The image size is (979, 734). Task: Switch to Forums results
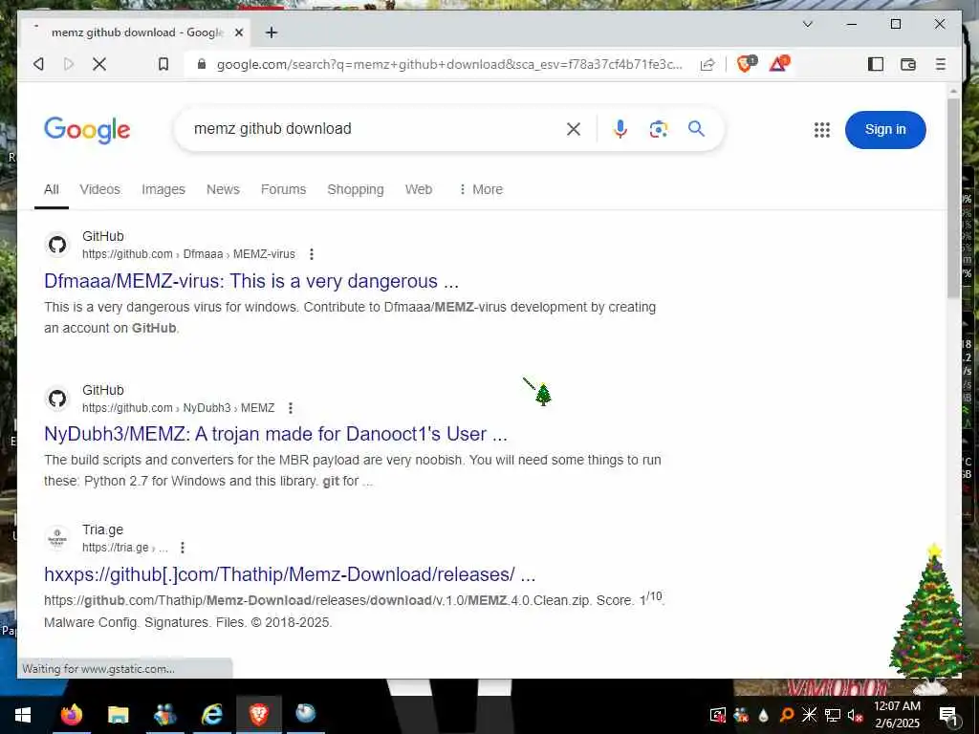click(283, 189)
